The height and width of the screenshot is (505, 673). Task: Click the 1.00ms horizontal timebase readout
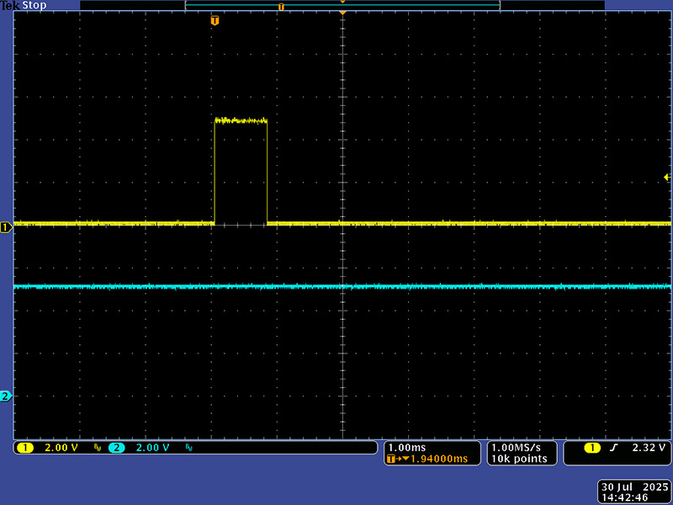coord(407,447)
